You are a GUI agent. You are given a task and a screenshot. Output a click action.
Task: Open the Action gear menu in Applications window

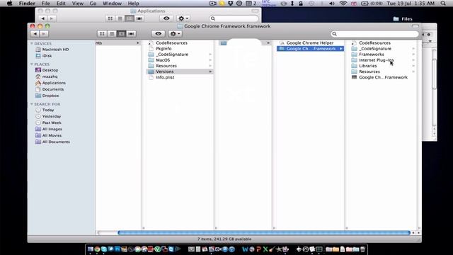183,18
